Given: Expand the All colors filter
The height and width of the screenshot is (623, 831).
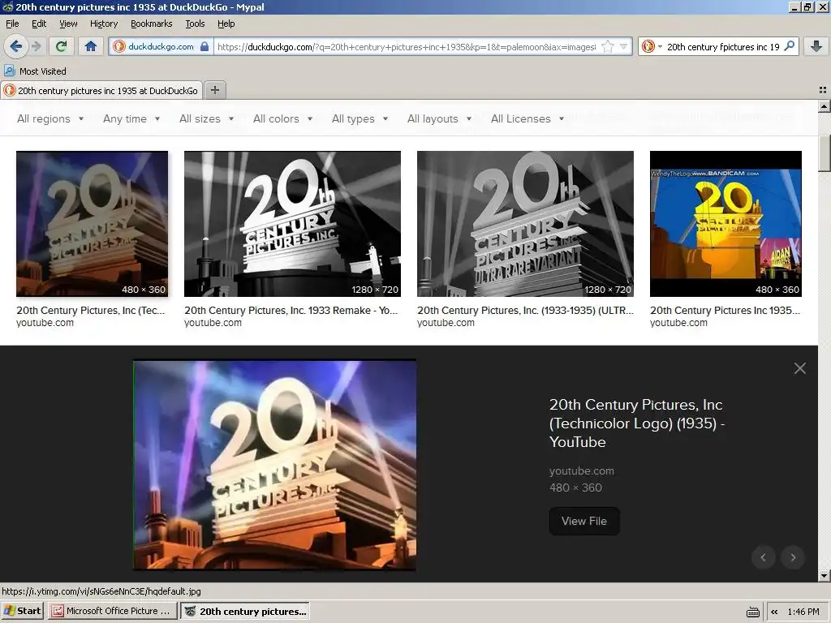Looking at the screenshot, I should point(282,118).
